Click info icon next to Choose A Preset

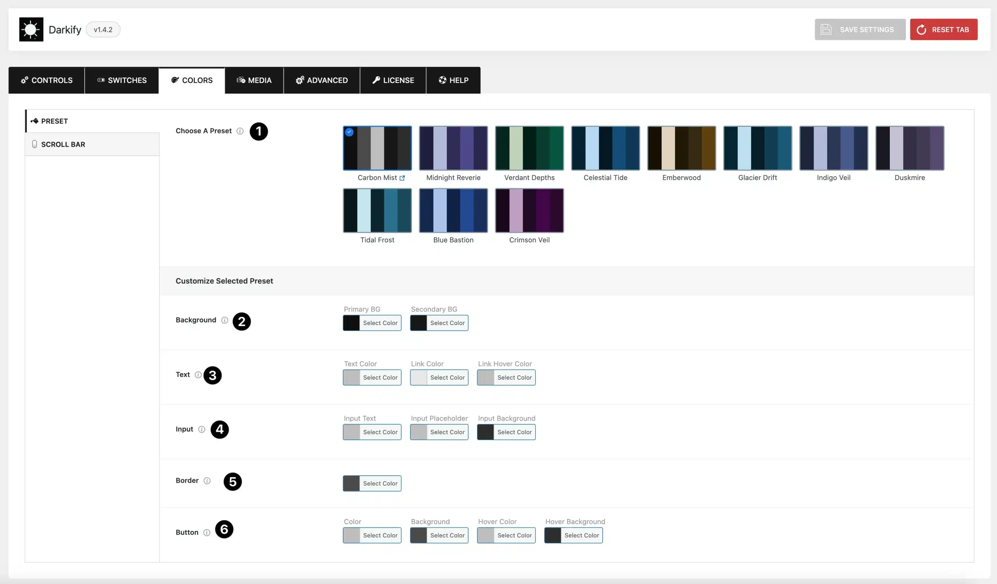pos(240,131)
